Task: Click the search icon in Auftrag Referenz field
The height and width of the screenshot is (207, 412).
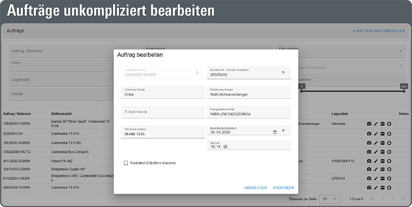Action: 198,72
